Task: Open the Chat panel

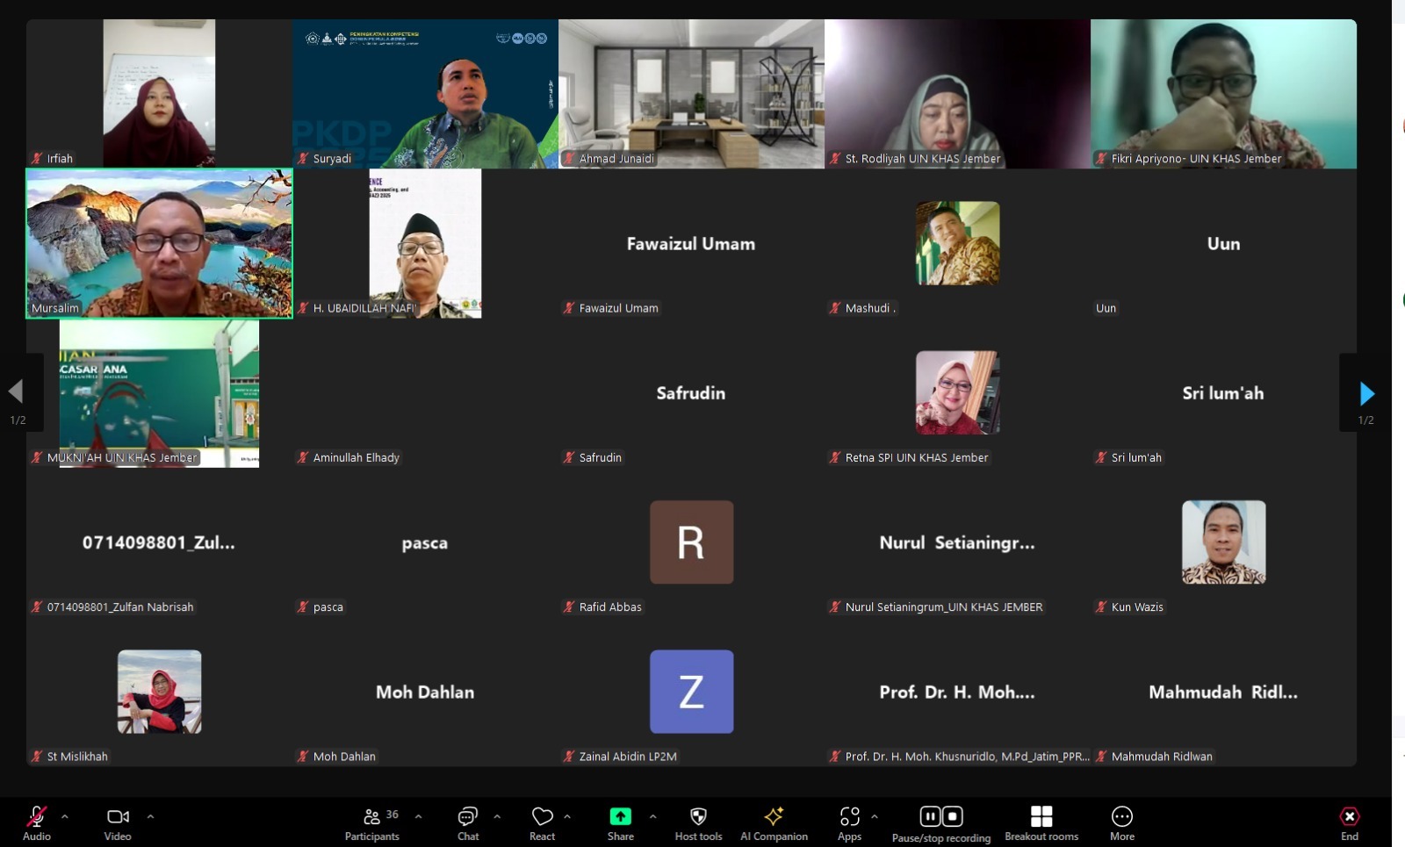Action: point(468,823)
